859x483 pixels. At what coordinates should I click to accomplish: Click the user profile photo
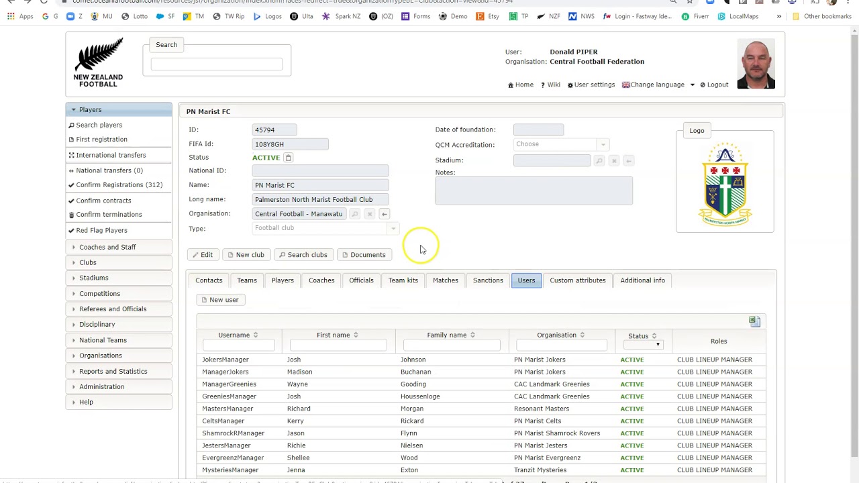click(x=756, y=64)
